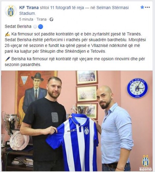Open the three-dot post options menu
This screenshot has width=155, height=172.
147,8
